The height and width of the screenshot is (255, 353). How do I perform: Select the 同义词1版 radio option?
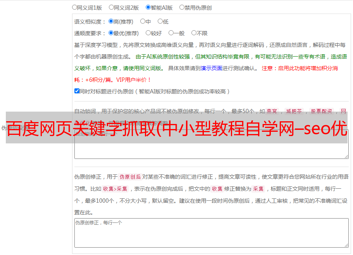coord(74,7)
